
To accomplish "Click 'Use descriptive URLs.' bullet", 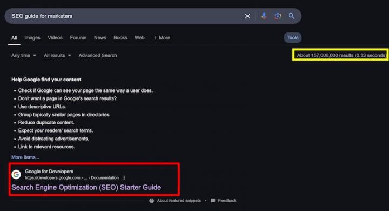I will pyautogui.click(x=42, y=107).
